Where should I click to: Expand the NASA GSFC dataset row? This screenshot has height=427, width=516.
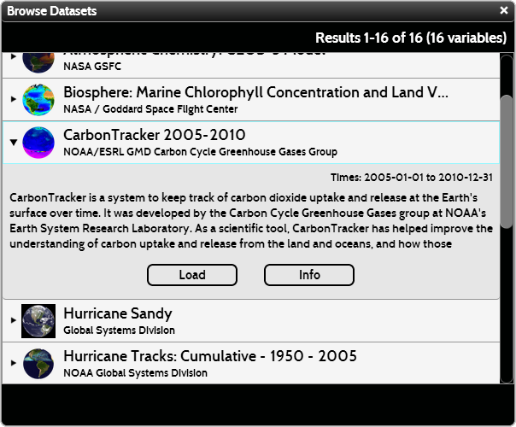[x=13, y=56]
